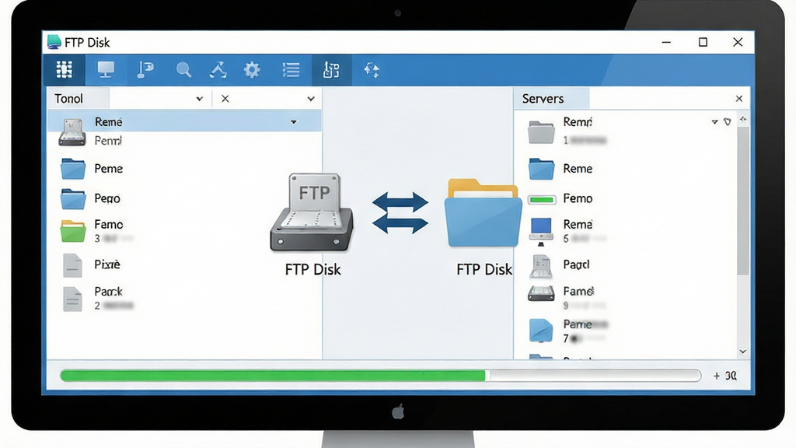Expand the far-right dropdown of left panel header
The width and height of the screenshot is (796, 448).
(311, 99)
